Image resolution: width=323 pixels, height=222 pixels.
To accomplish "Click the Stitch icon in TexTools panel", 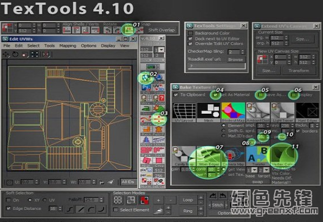I will pos(159,140).
